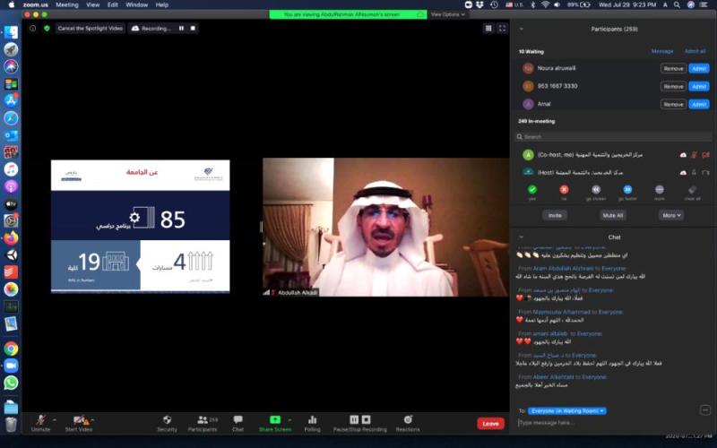Screen dimensions: 717x448
Task: Open the arrow next to Share Screen
Action: point(289,419)
